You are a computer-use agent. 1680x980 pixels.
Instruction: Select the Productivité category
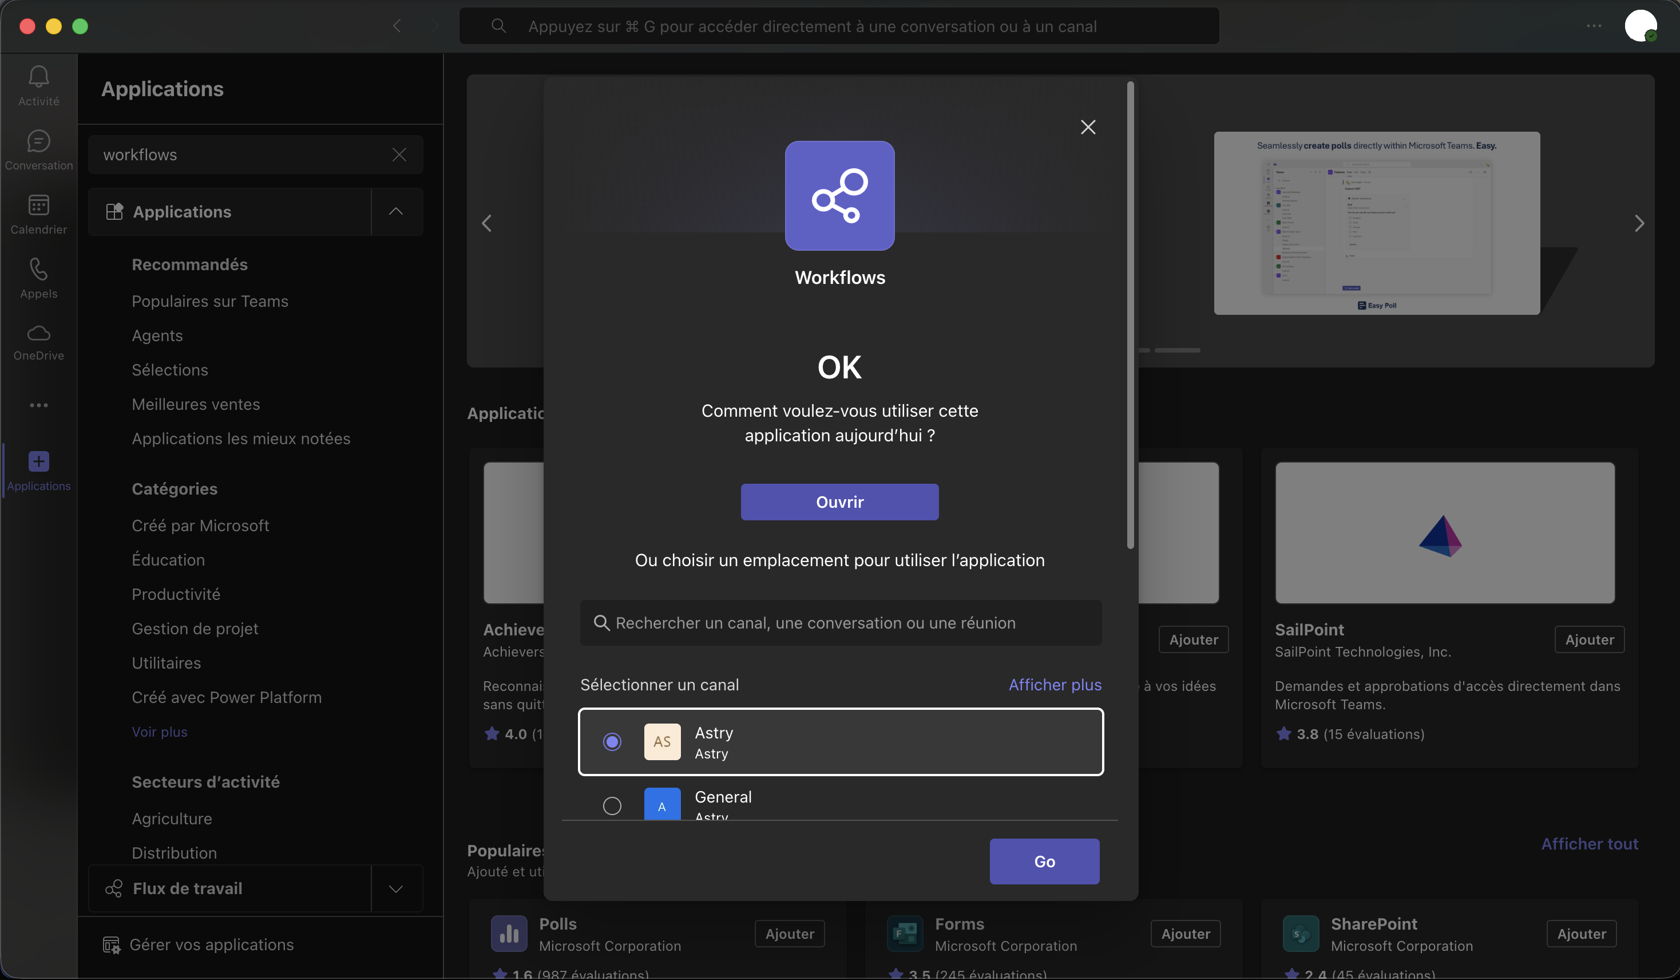(x=176, y=594)
